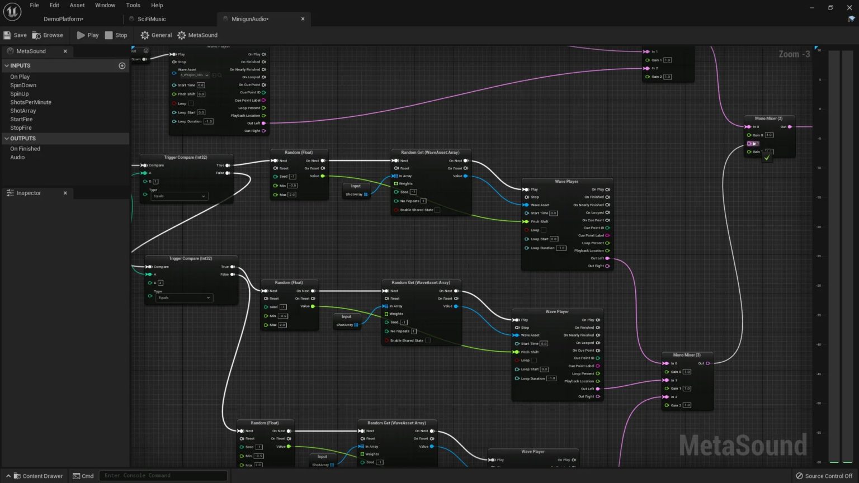Click the Inspector panel icon
The width and height of the screenshot is (859, 483).
coord(10,193)
